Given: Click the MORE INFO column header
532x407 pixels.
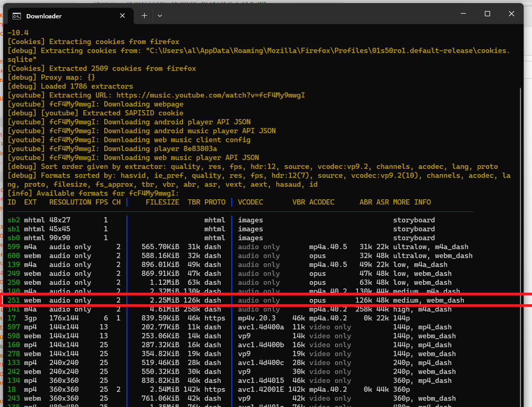Looking at the screenshot, I should [412, 202].
